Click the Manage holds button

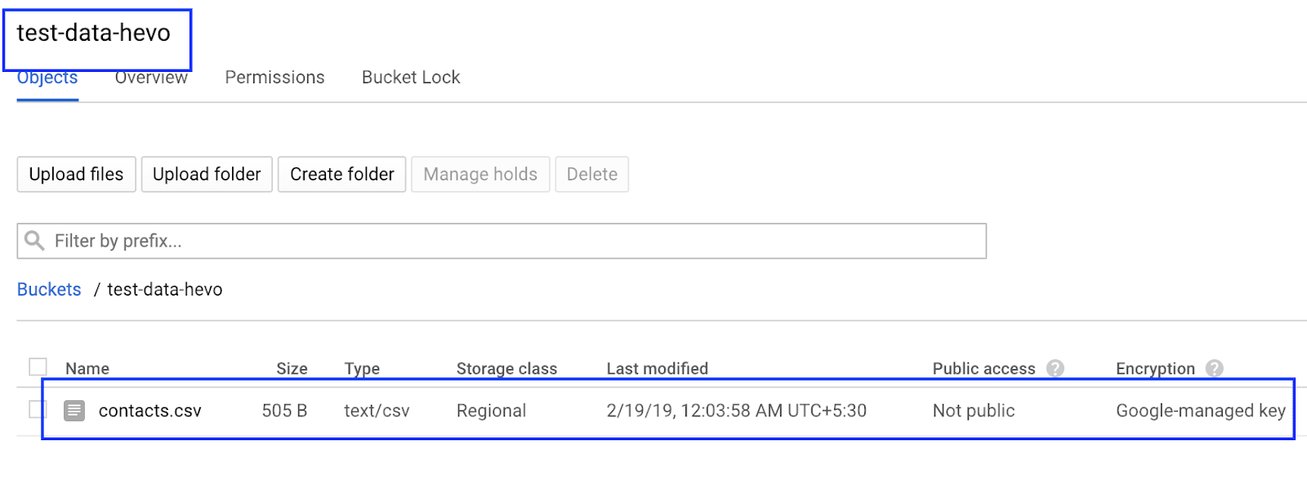(x=480, y=174)
